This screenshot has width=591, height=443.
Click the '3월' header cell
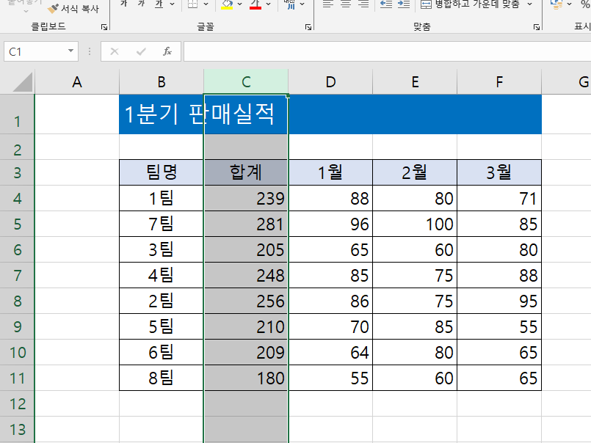tap(499, 172)
